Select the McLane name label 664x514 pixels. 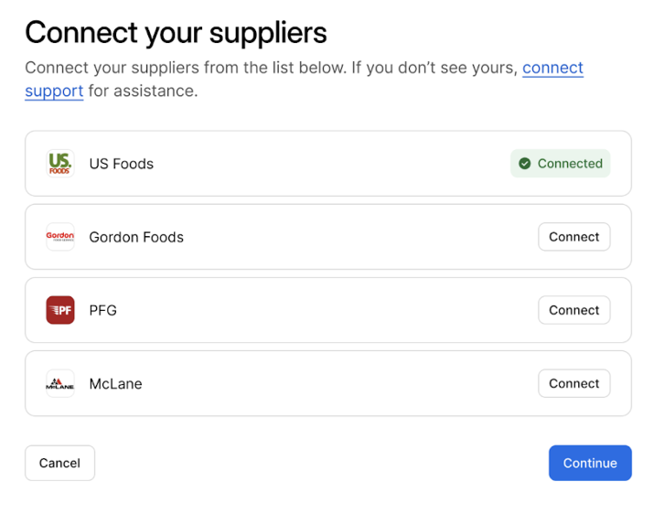pos(115,383)
